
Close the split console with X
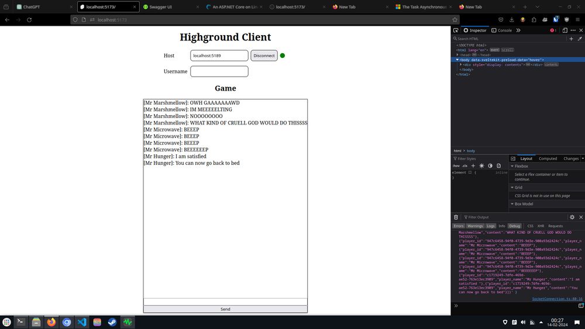click(x=581, y=217)
